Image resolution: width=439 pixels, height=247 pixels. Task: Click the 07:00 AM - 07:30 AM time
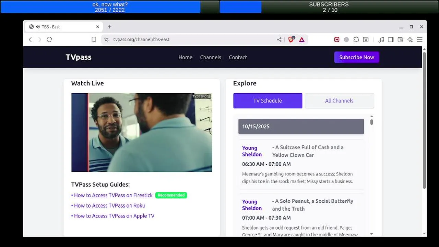[x=266, y=217]
